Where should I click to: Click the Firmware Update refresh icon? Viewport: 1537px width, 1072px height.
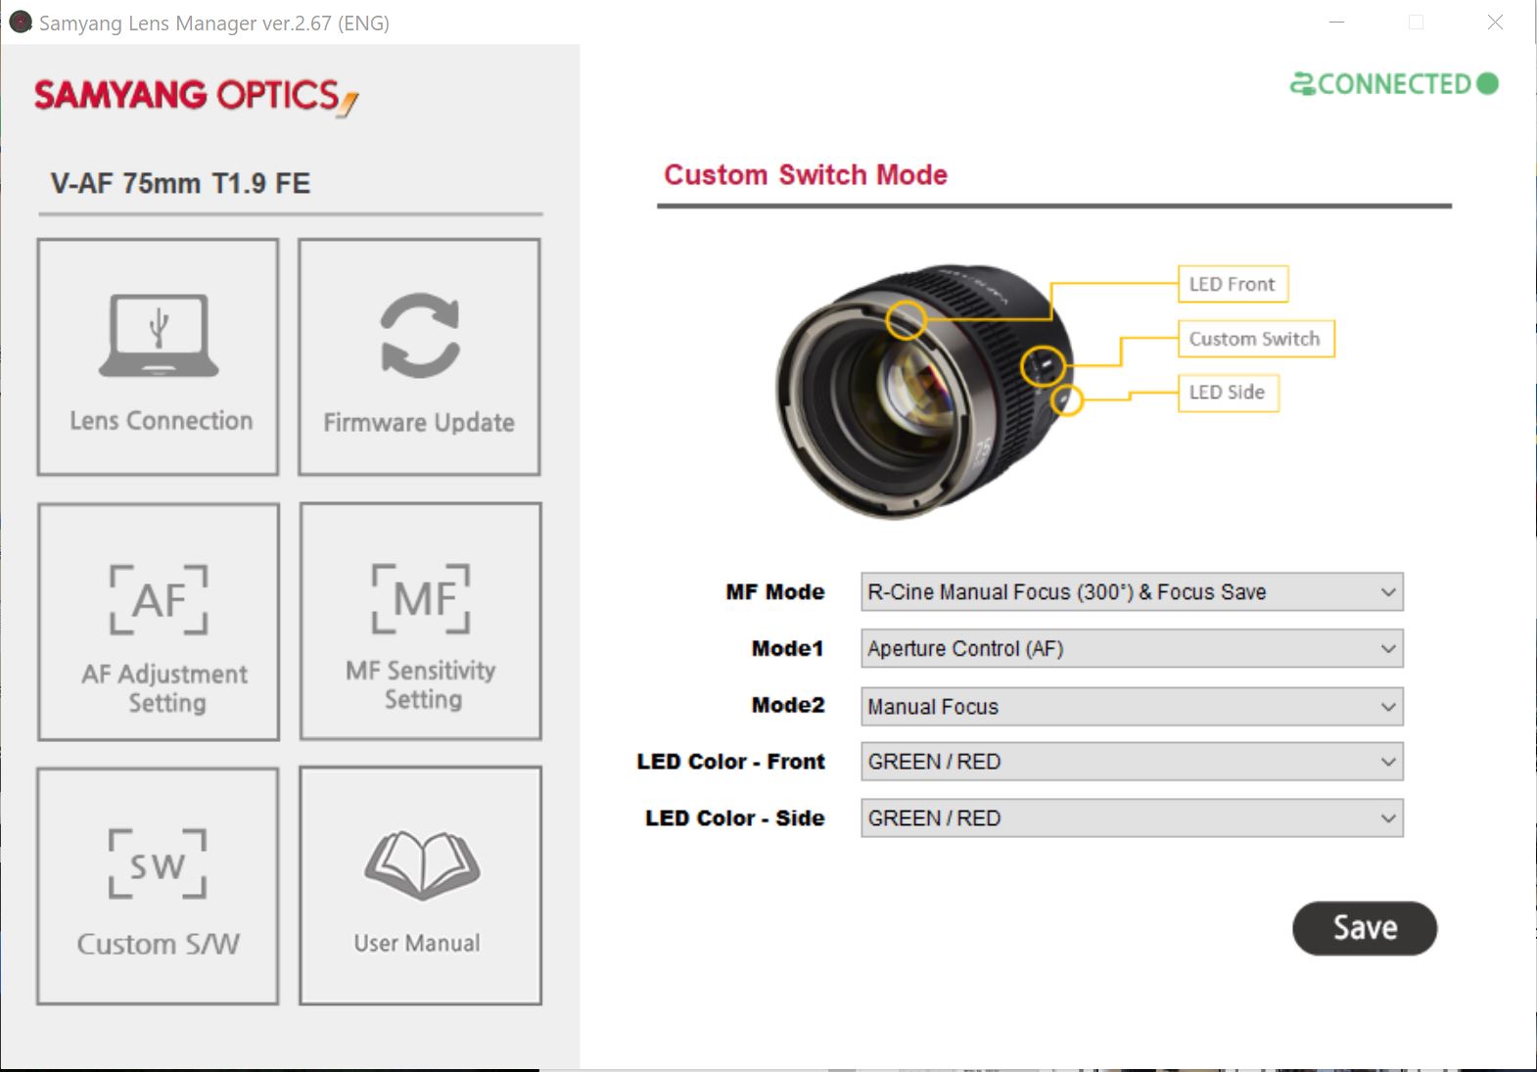pyautogui.click(x=419, y=336)
